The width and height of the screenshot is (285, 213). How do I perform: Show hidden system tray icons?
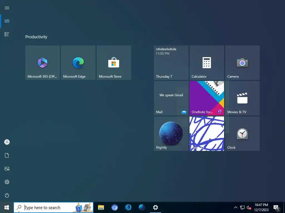pos(235,207)
